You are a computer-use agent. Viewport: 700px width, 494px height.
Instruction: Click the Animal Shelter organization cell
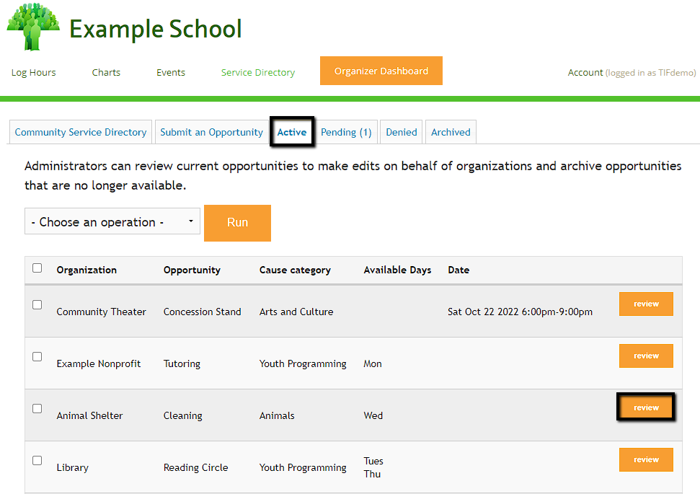[x=89, y=415]
